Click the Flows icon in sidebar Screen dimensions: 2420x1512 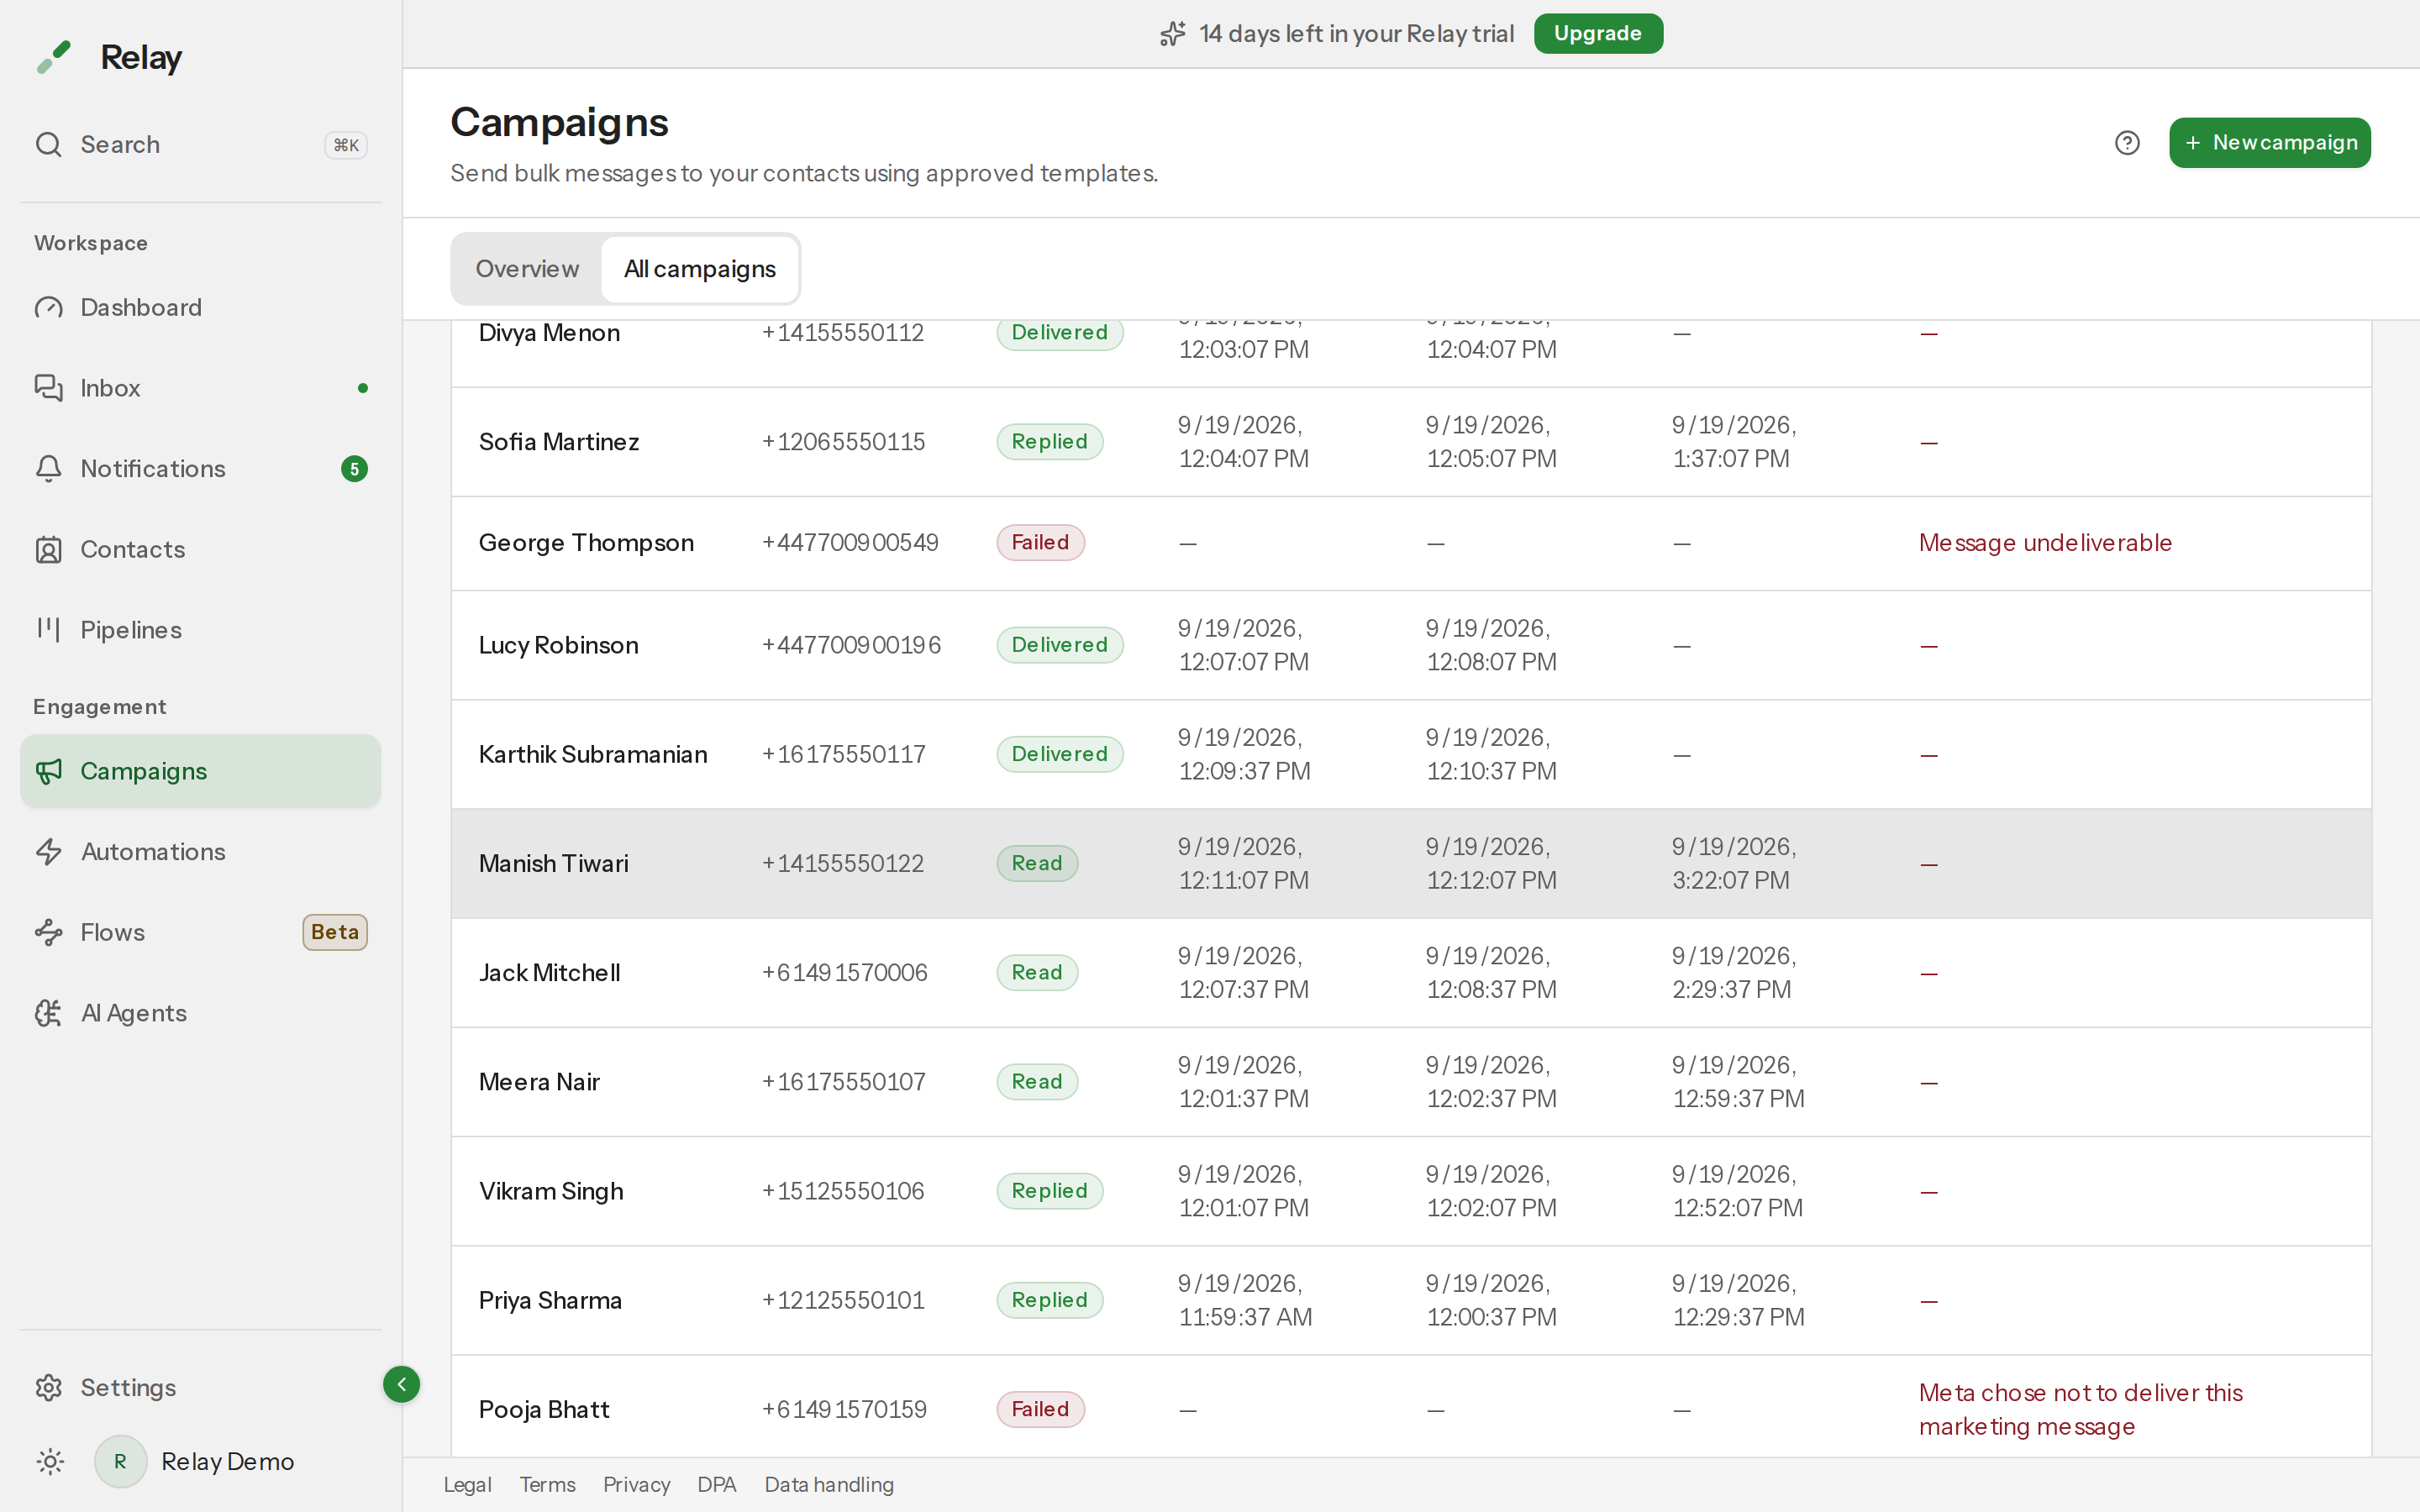pos(48,932)
